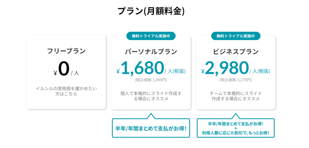The width and height of the screenshot is (309, 148).
Task: Click the パーソナルプラン heading
Action: [x=151, y=52]
